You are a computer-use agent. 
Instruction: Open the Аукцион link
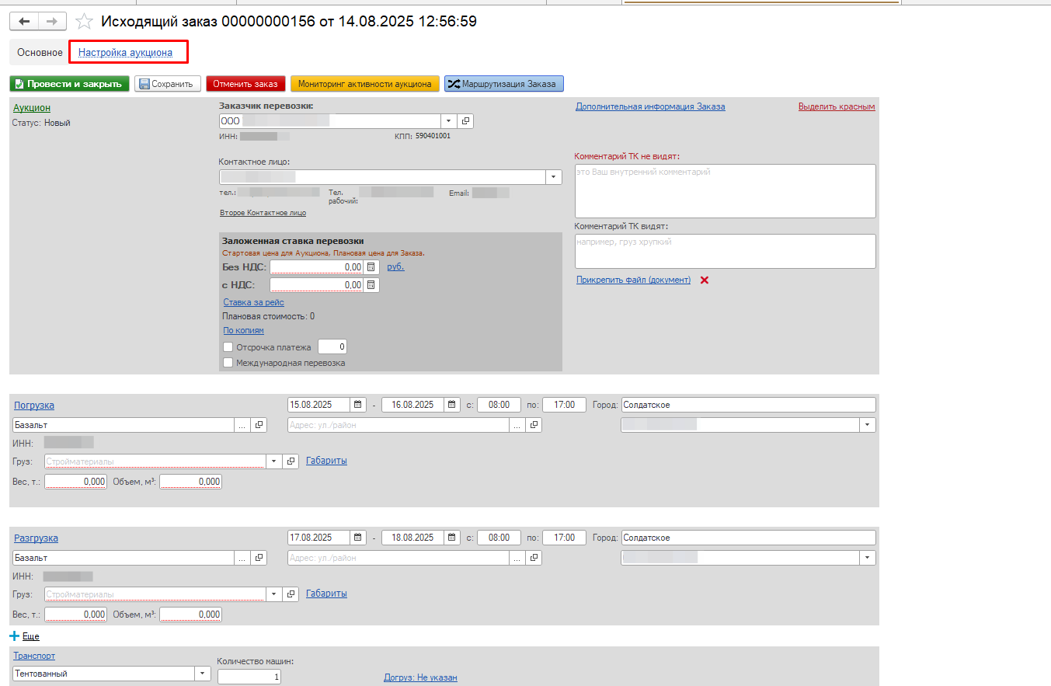point(32,108)
